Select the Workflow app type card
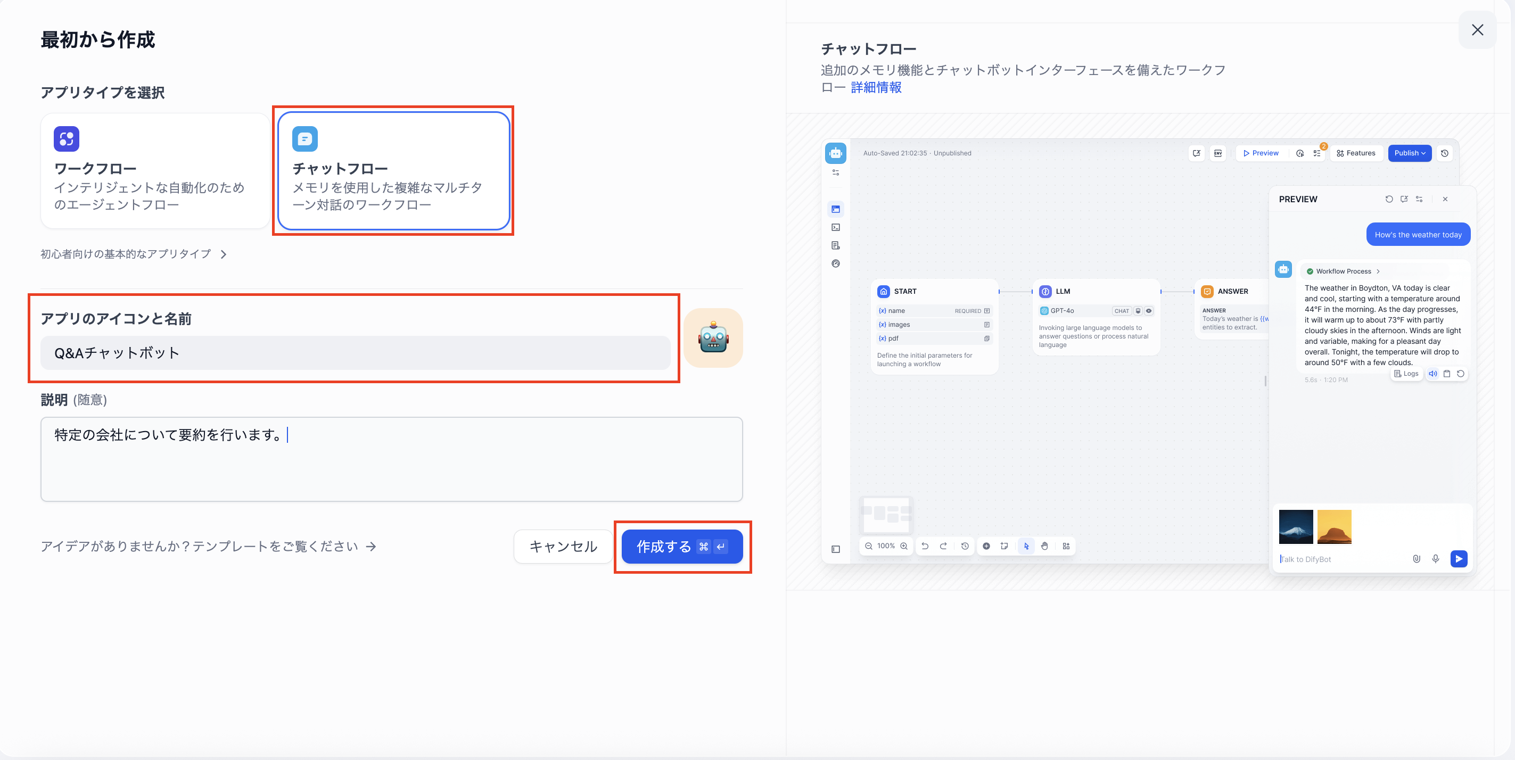The width and height of the screenshot is (1515, 760). pyautogui.click(x=155, y=170)
